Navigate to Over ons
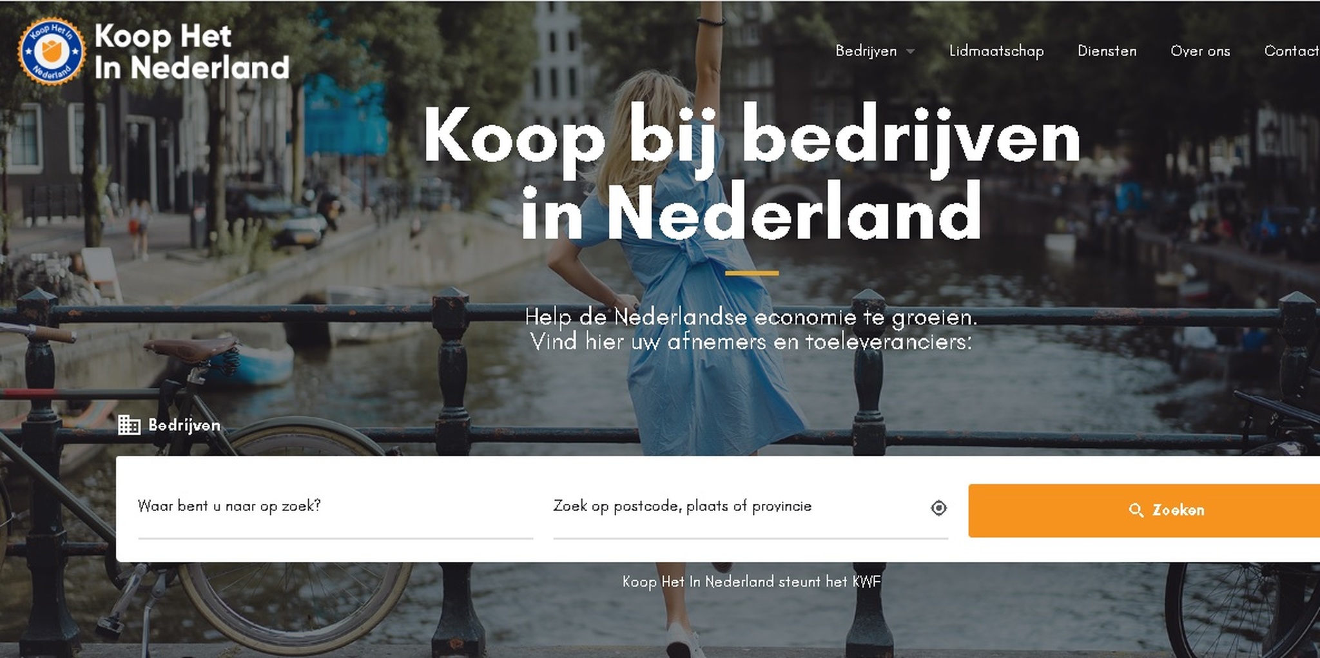 point(1200,51)
